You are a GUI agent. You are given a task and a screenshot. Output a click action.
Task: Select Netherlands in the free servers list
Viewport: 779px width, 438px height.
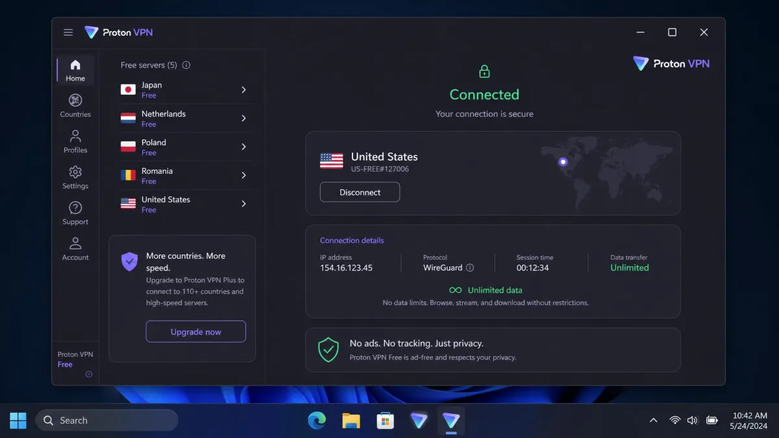coord(186,118)
